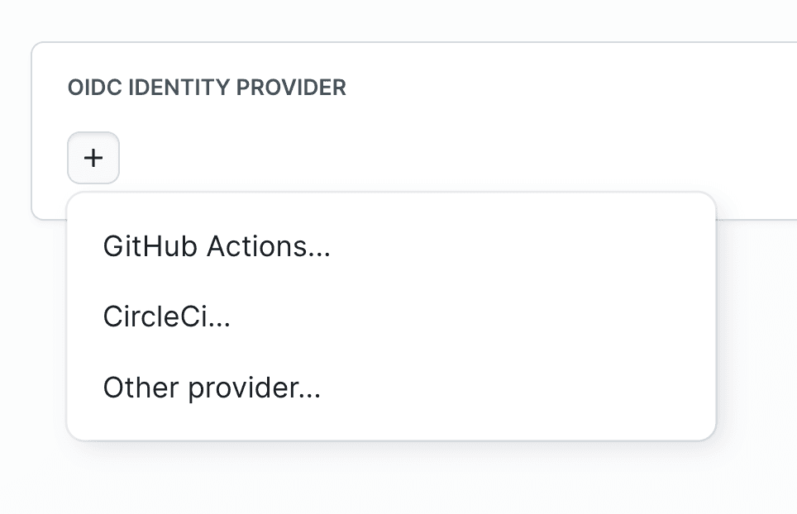Select the Other provider menu entry
Viewport: 797px width, 514px height.
point(212,387)
